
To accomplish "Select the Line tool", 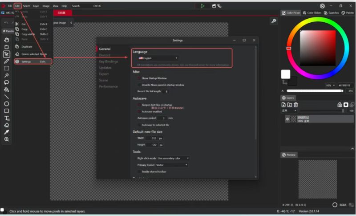I will click(7, 97).
